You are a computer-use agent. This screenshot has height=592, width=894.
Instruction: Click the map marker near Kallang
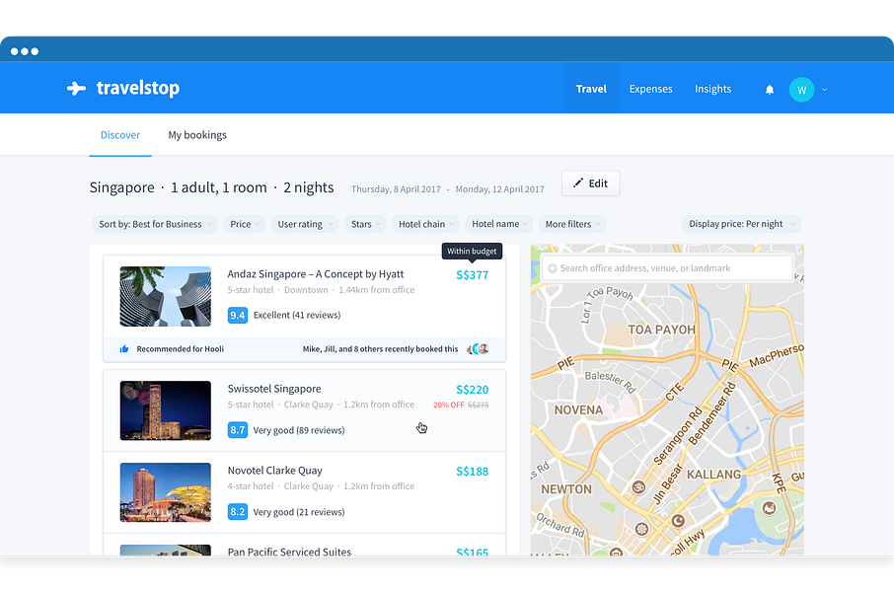[x=769, y=507]
